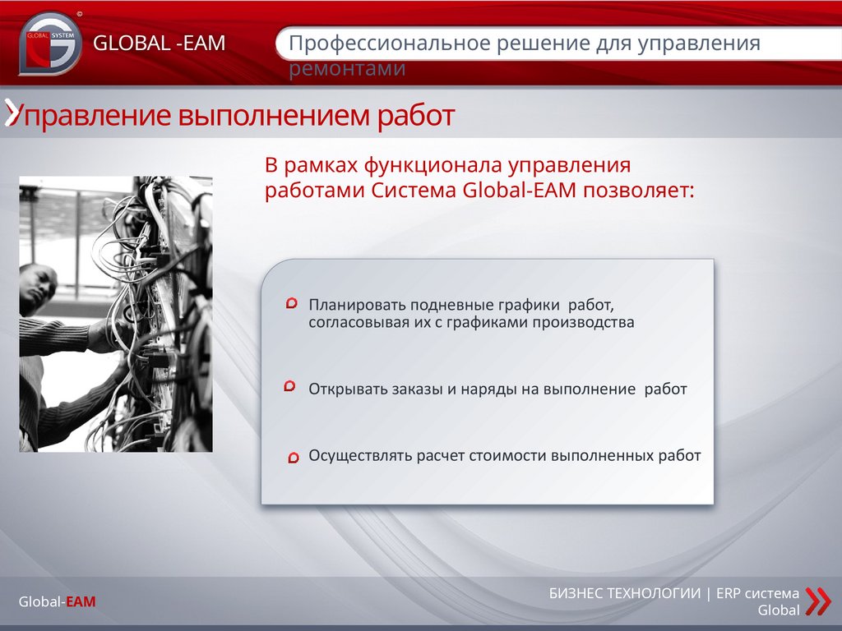
Task: Click the title 'Управление выполнением работ'
Action: 232,115
